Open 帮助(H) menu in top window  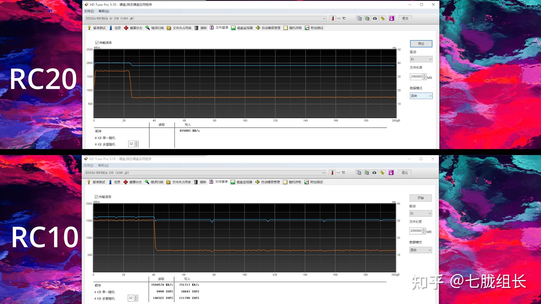(x=104, y=11)
